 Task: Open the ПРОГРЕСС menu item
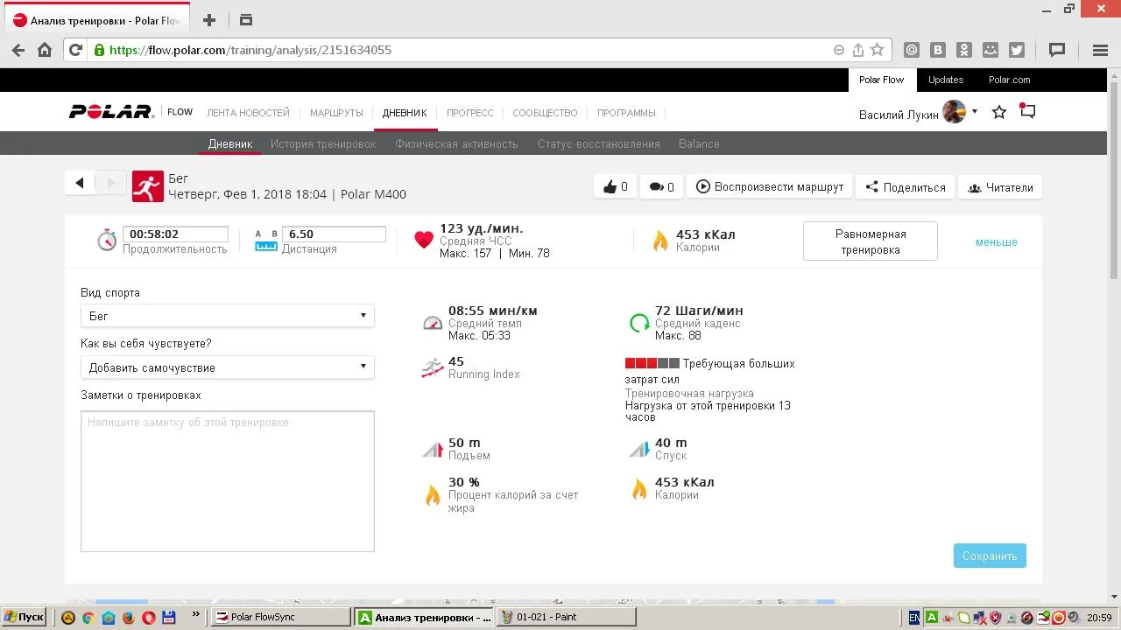pyautogui.click(x=469, y=113)
